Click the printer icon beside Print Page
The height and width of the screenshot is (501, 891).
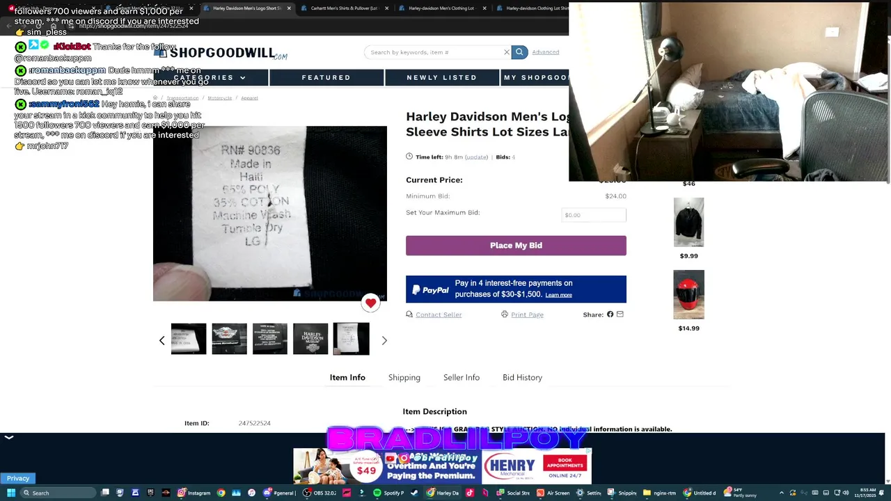pos(505,315)
